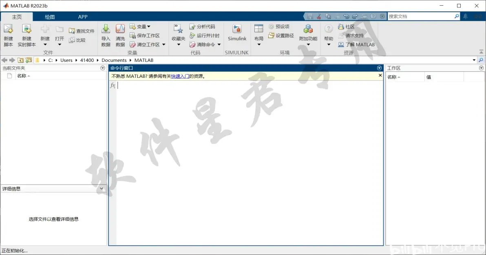This screenshot has width=486, height=255.
Task: Go forward with the address bar forward arrow
Action: [12, 60]
